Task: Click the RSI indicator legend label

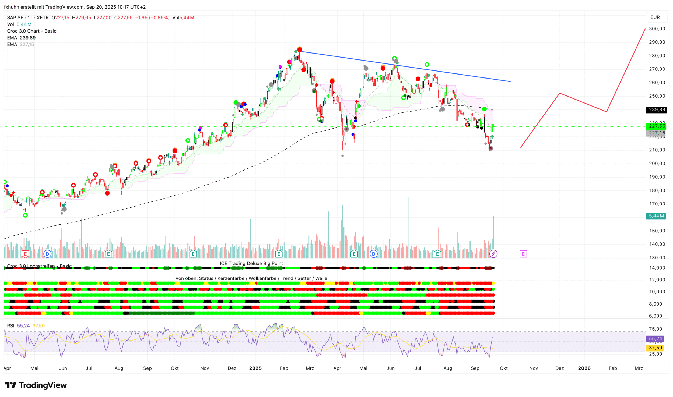Action: [x=11, y=326]
